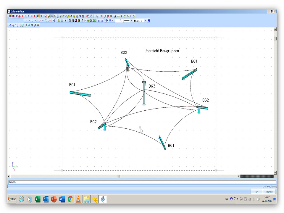Click the first magnifier zoom icon

[x=17, y=25]
